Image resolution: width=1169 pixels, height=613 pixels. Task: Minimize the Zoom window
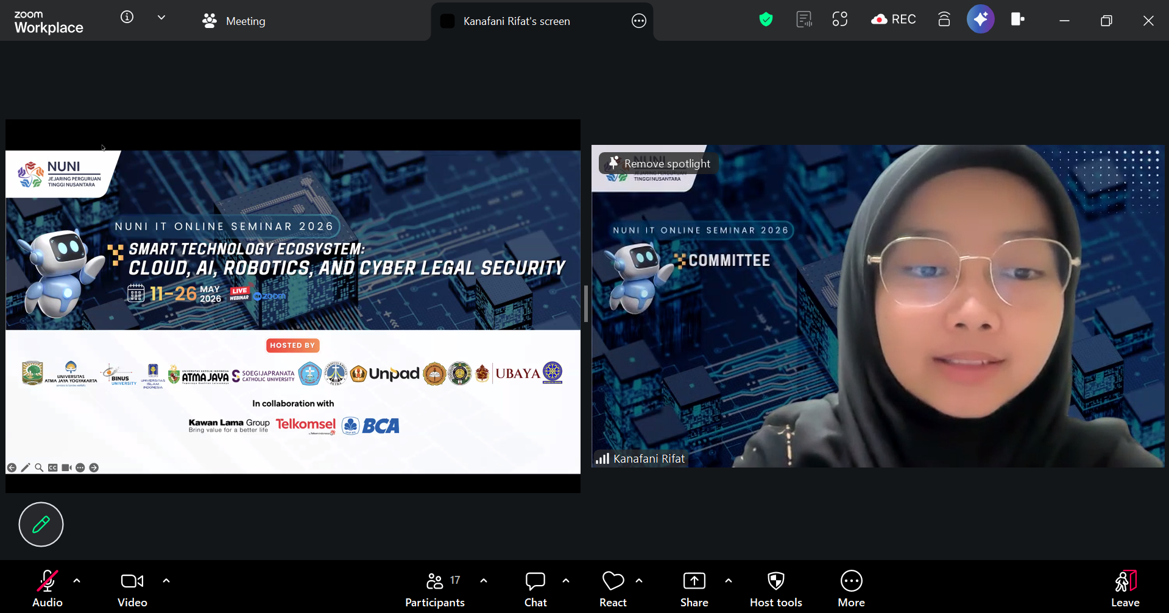pyautogui.click(x=1064, y=21)
